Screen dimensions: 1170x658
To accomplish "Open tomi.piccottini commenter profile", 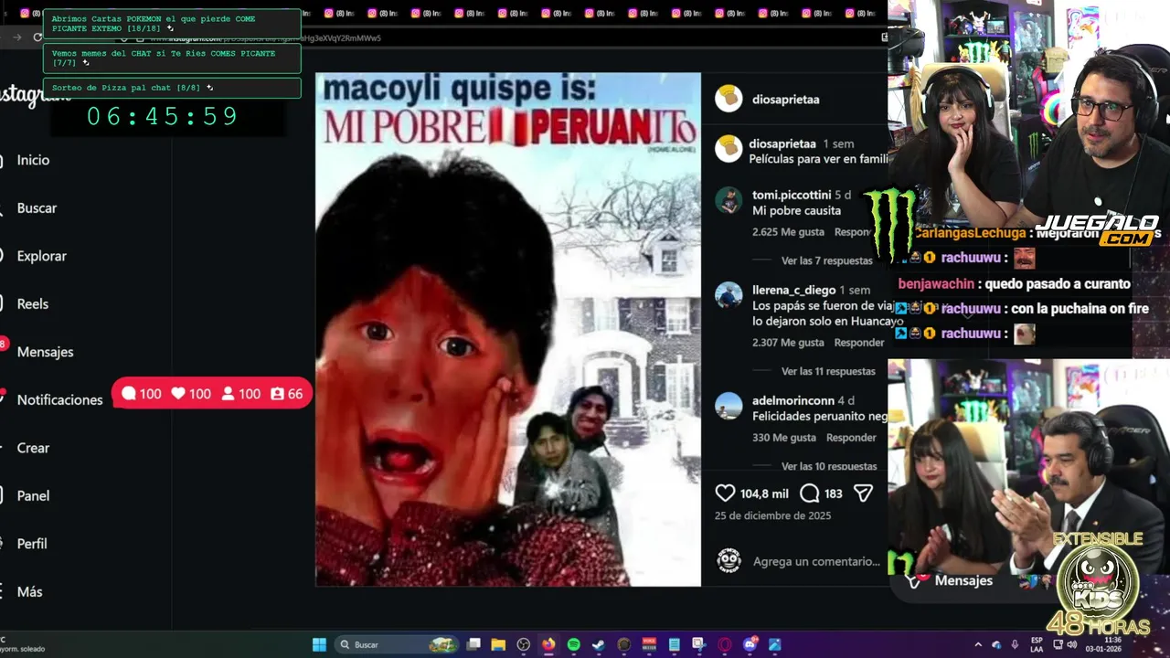I will pos(792,195).
